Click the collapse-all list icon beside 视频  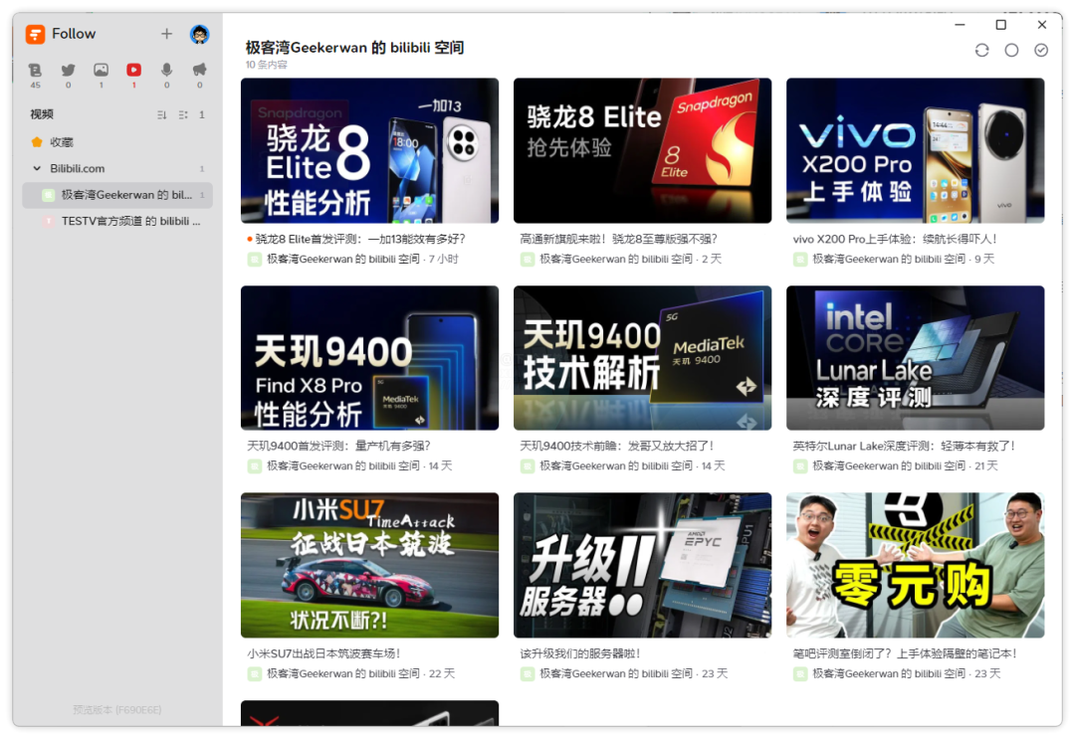coord(183,115)
